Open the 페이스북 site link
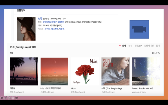Screen dimensions: 168x105 (x=54, y=29)
